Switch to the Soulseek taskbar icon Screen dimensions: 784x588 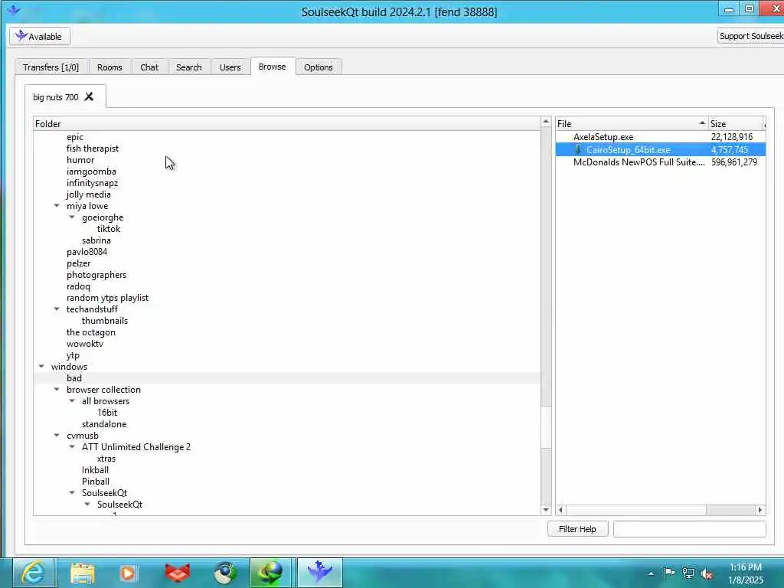(x=320, y=573)
